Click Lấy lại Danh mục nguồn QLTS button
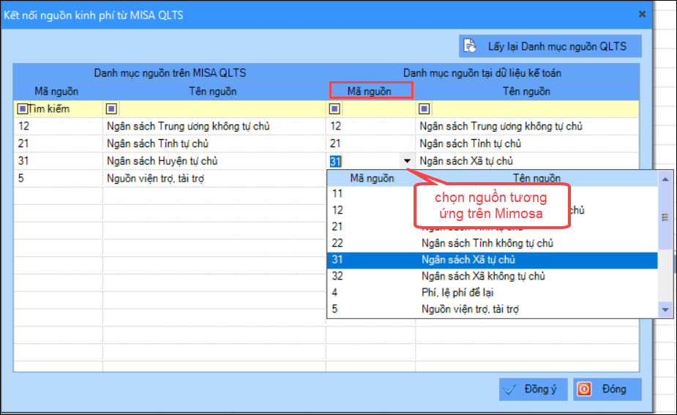 tap(550, 46)
